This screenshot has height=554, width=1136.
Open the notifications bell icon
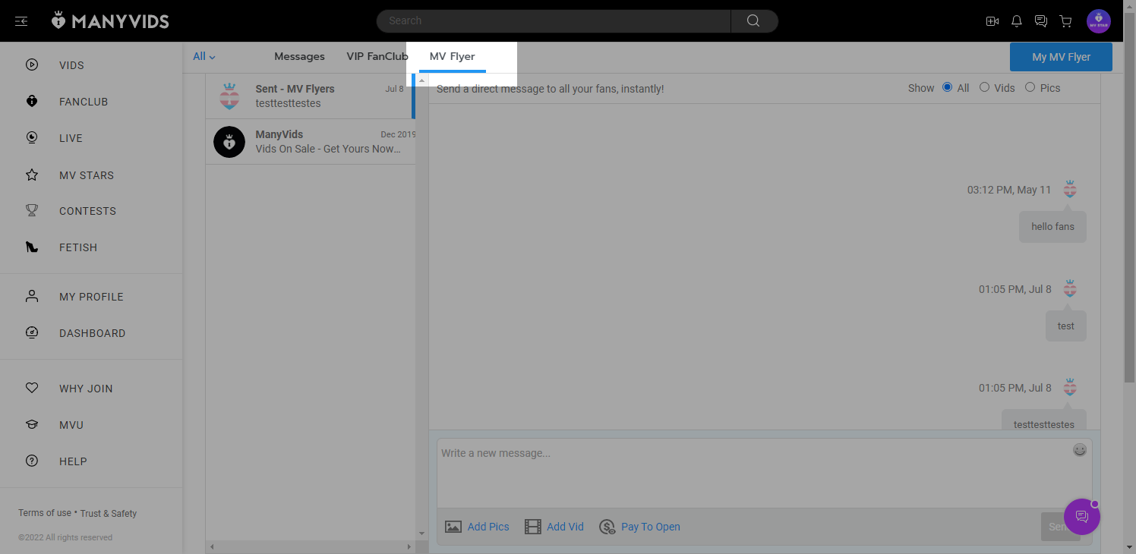point(1017,21)
